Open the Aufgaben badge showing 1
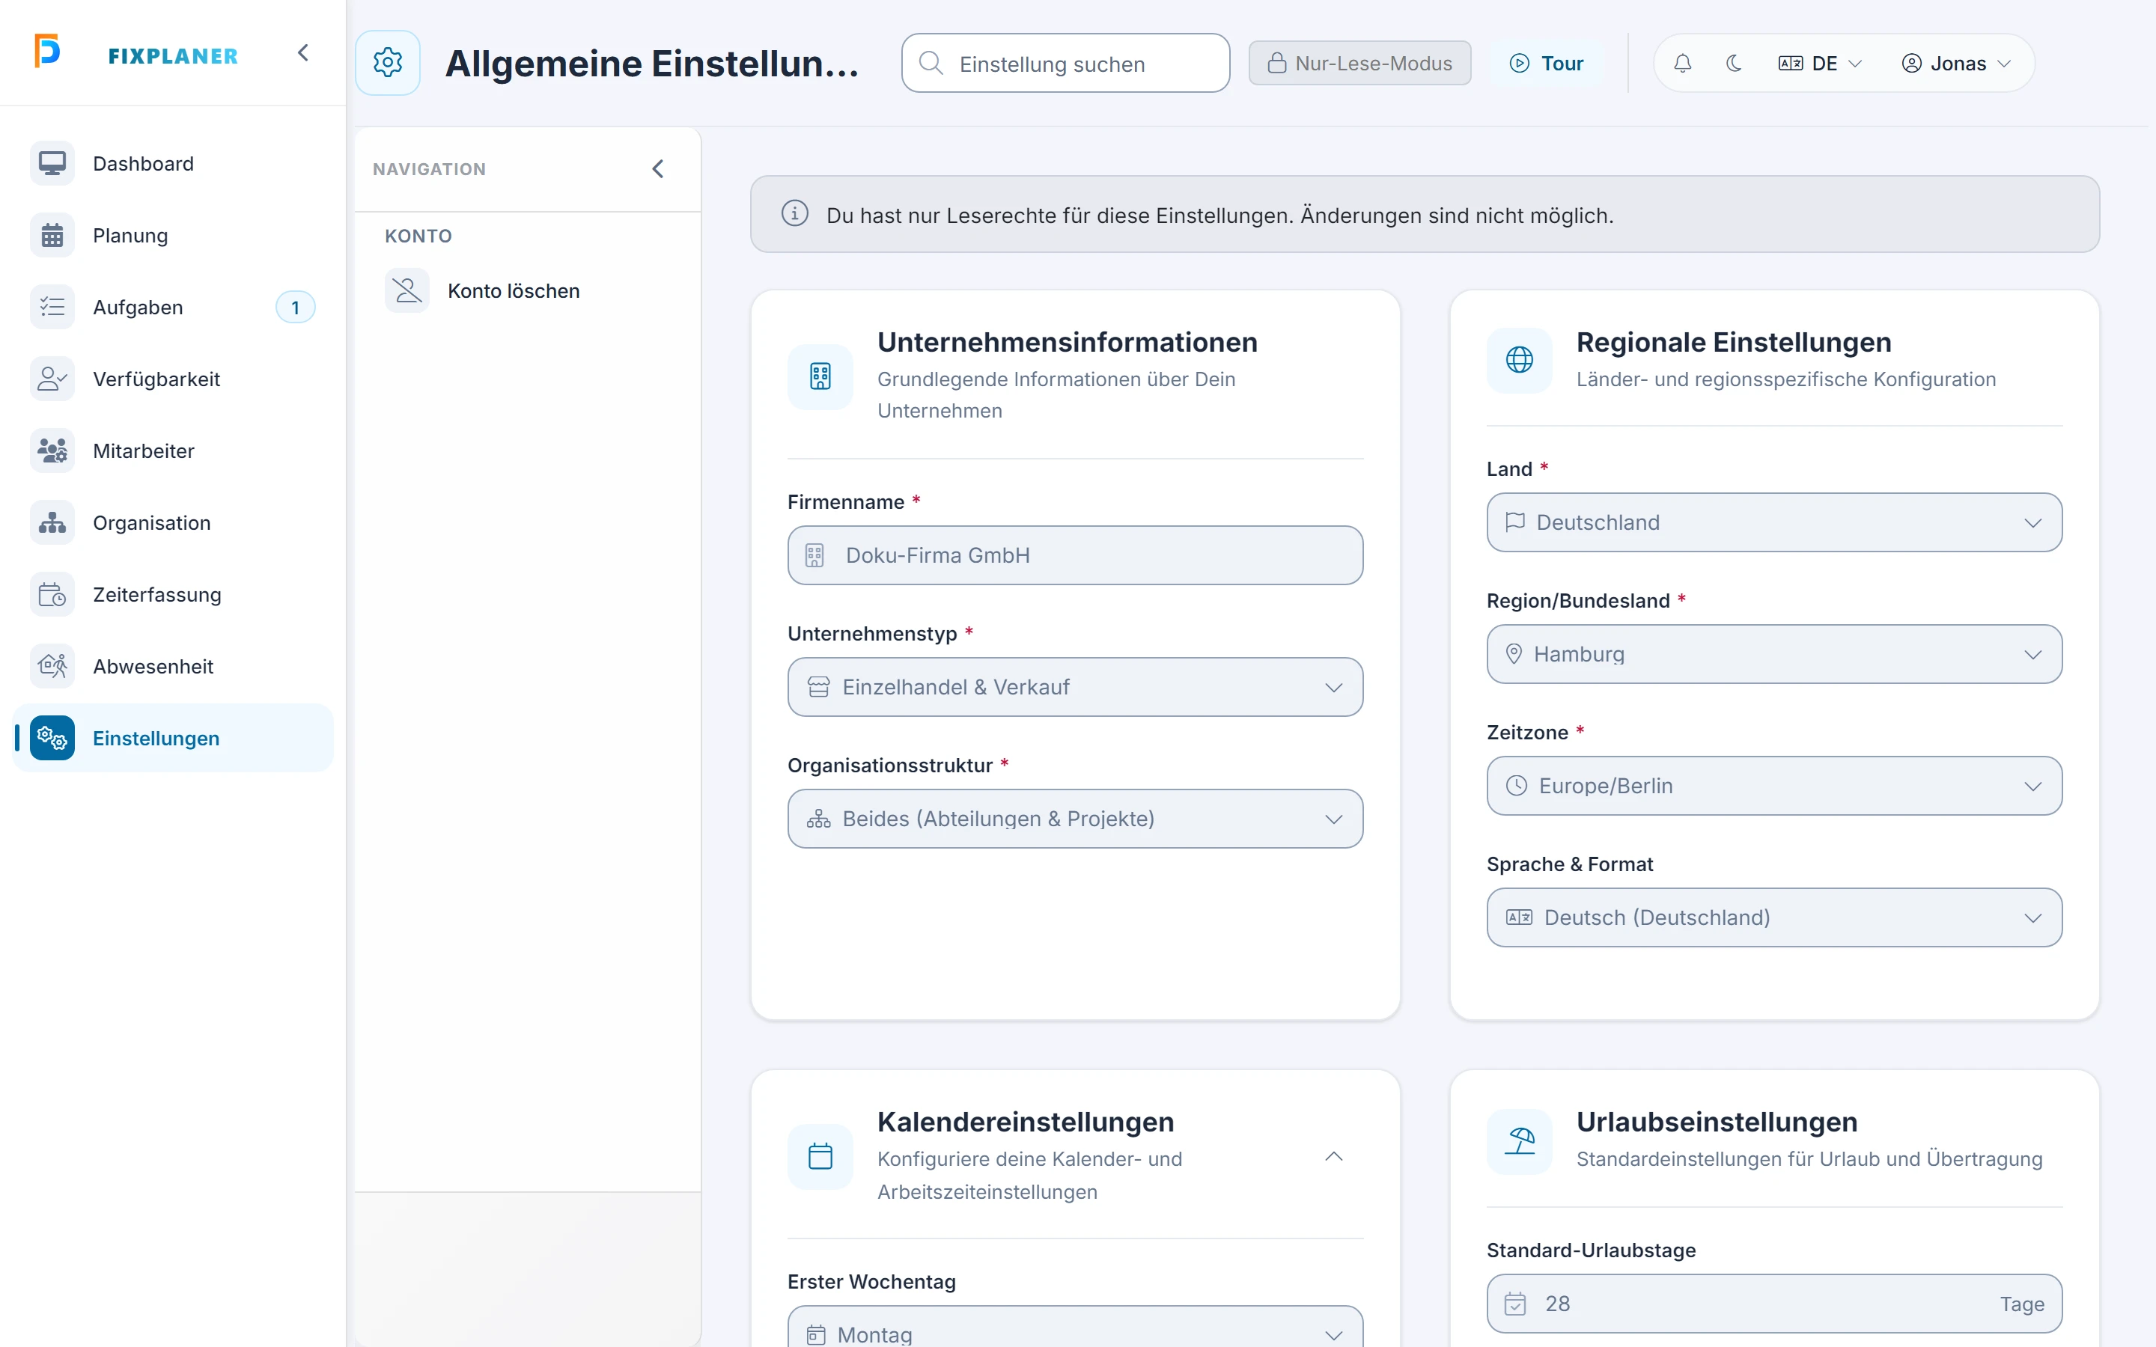The height and width of the screenshot is (1347, 2156). 295,308
